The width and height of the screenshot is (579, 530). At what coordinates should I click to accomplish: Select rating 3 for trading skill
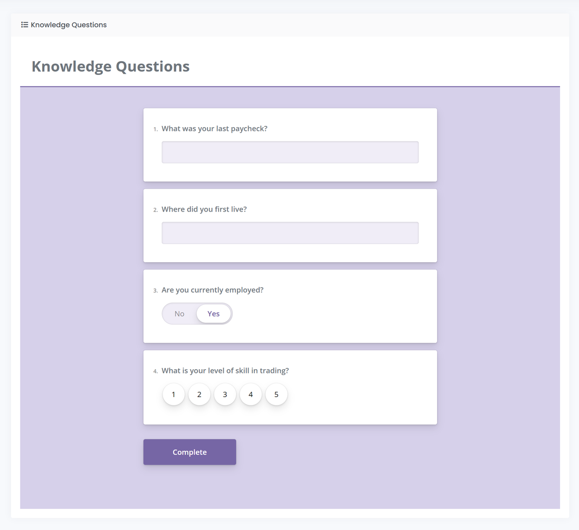pos(225,394)
